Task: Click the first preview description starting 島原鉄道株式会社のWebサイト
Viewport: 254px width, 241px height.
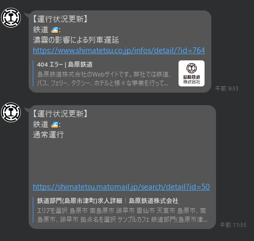Action: 104,79
